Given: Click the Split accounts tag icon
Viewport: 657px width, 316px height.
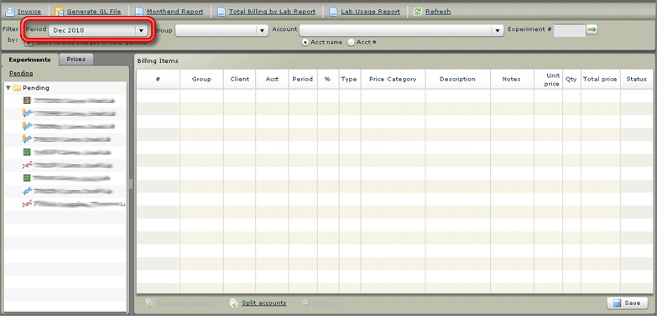Looking at the screenshot, I should pyautogui.click(x=234, y=303).
